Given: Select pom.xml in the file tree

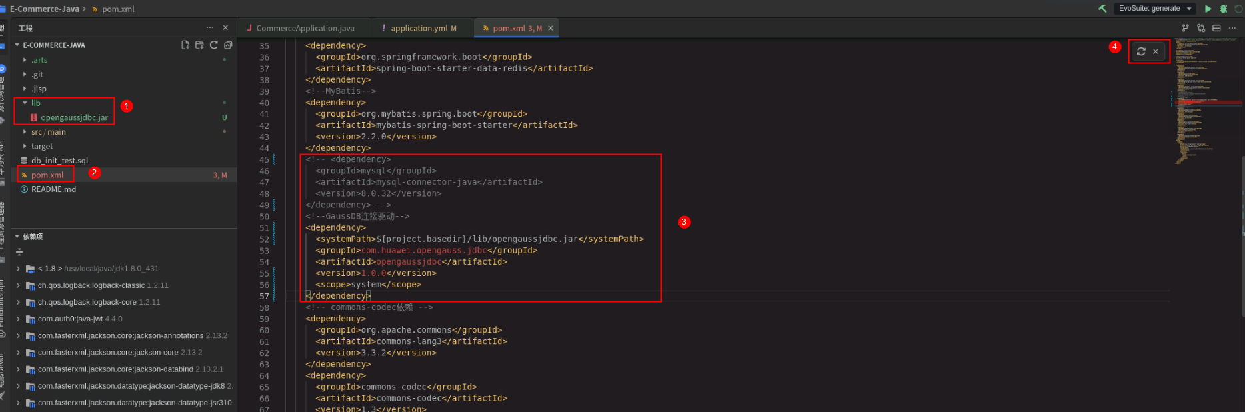Looking at the screenshot, I should (47, 175).
